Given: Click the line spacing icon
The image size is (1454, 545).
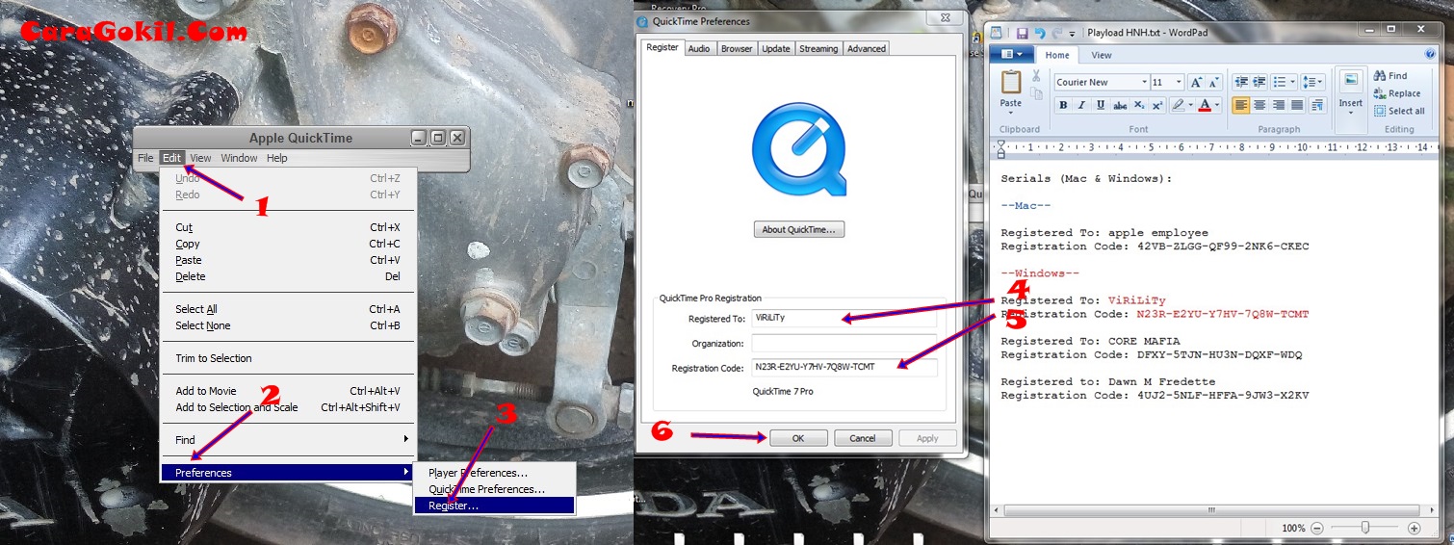Looking at the screenshot, I should tap(1308, 82).
